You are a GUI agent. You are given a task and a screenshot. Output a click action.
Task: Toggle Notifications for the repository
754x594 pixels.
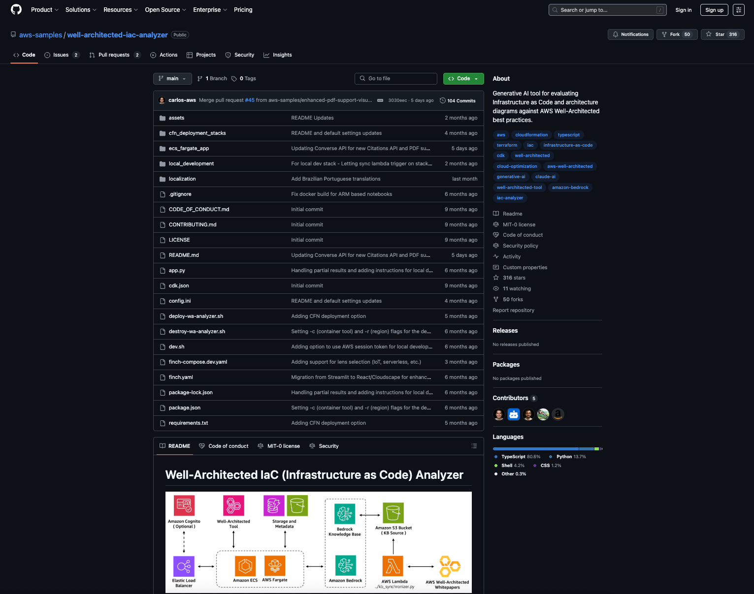(x=630, y=34)
